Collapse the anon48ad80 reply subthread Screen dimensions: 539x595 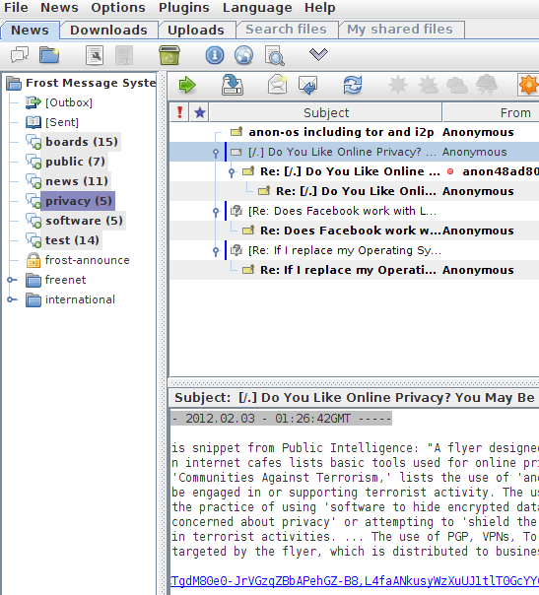pyautogui.click(x=232, y=172)
